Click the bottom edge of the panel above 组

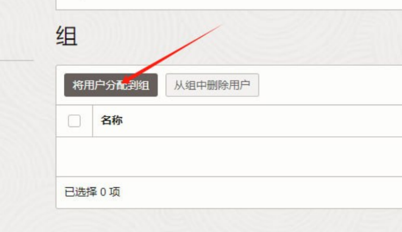pos(229,10)
